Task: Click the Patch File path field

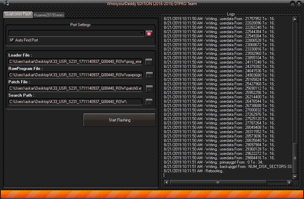Action: (x=75, y=88)
